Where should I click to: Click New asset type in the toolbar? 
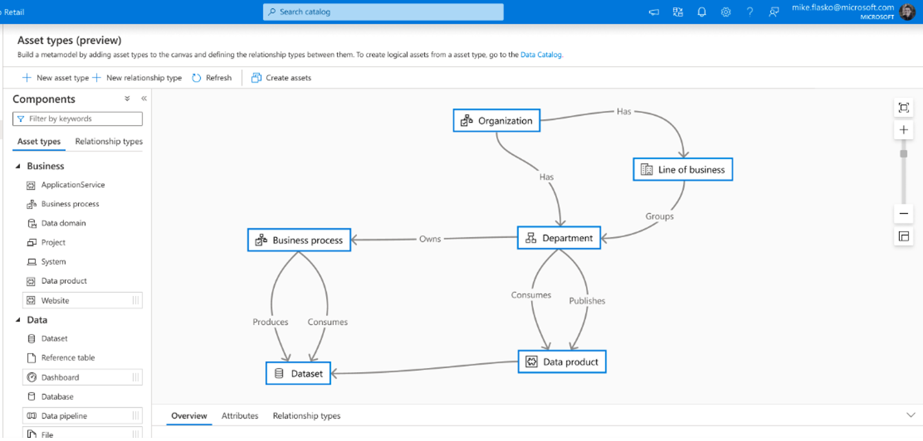tap(55, 77)
